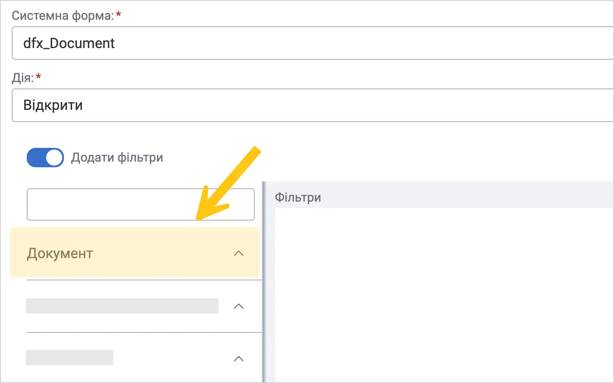Open the Дія dropdown showing Відкрити
This screenshot has height=383, width=614.
(x=313, y=105)
